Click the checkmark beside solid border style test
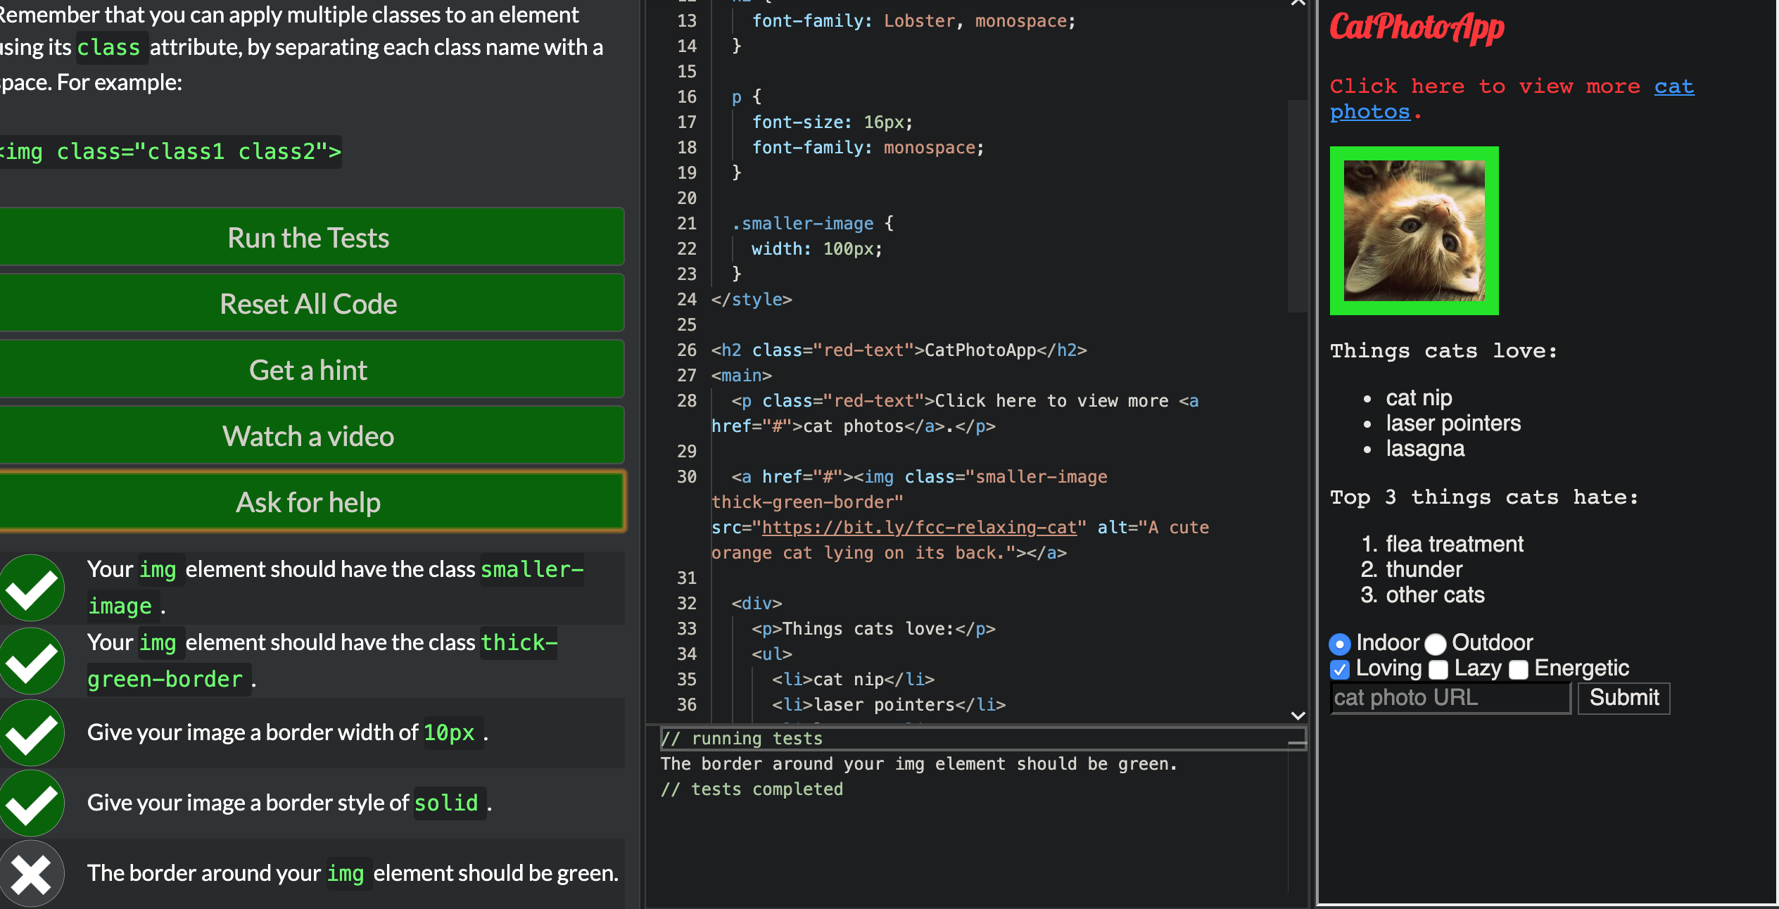Screen dimensions: 1779x909 click(32, 803)
